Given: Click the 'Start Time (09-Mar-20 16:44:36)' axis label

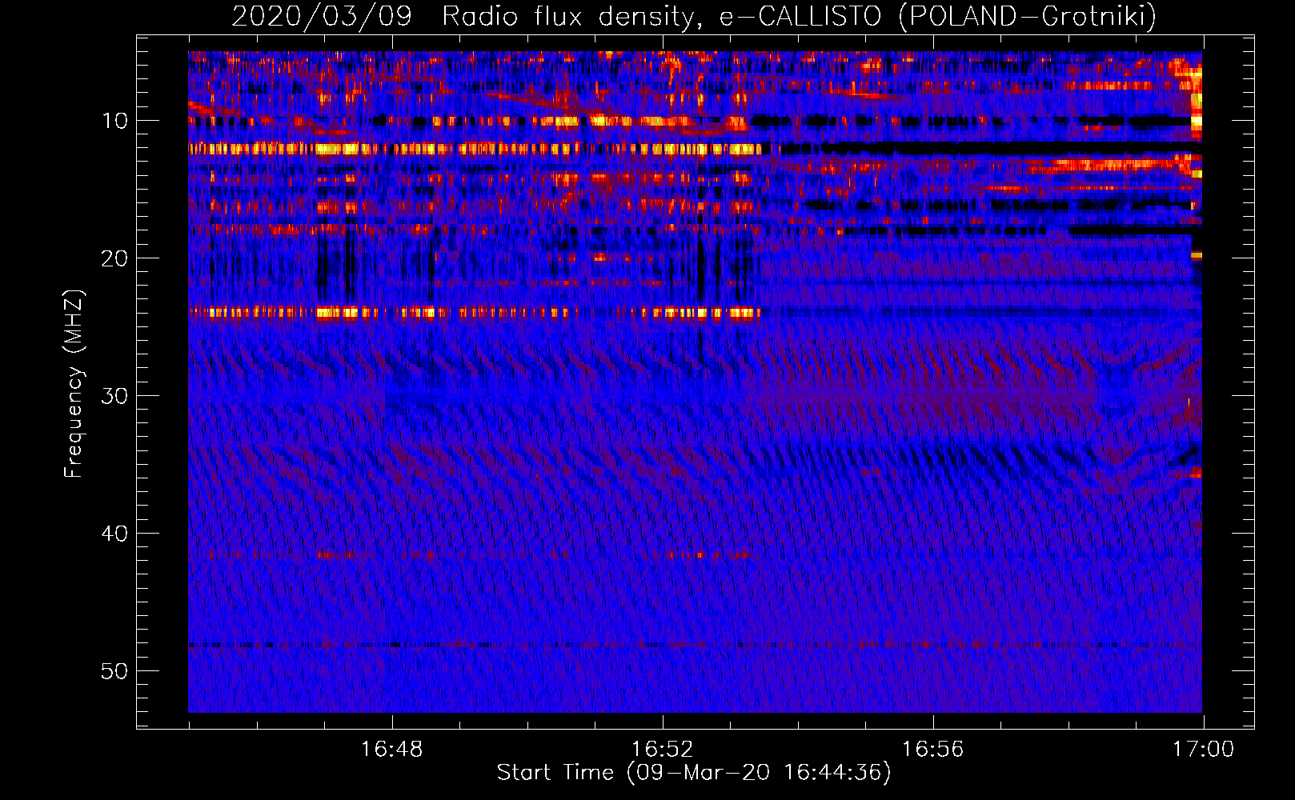Looking at the screenshot, I should [694, 772].
